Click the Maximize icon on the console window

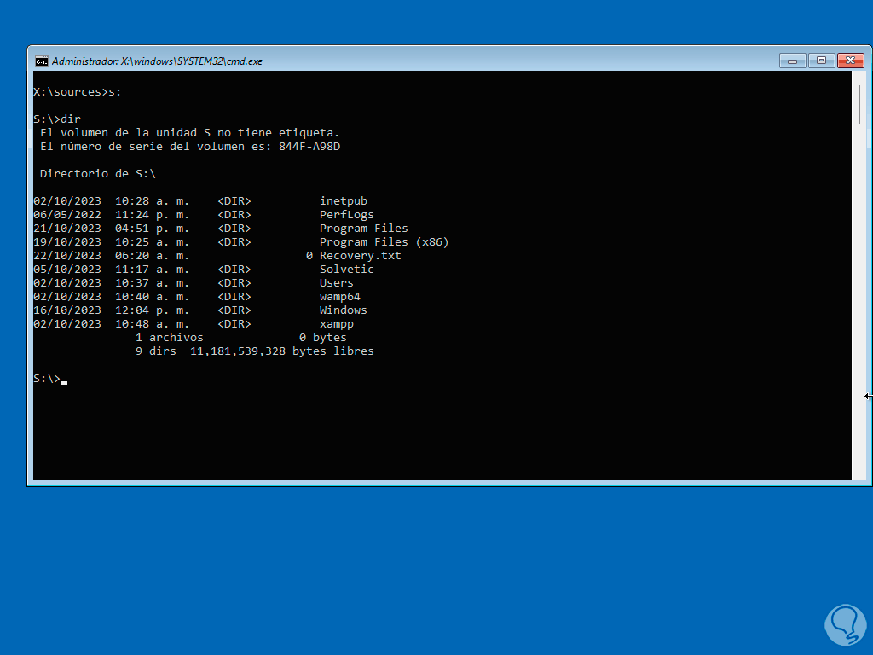[x=821, y=61]
